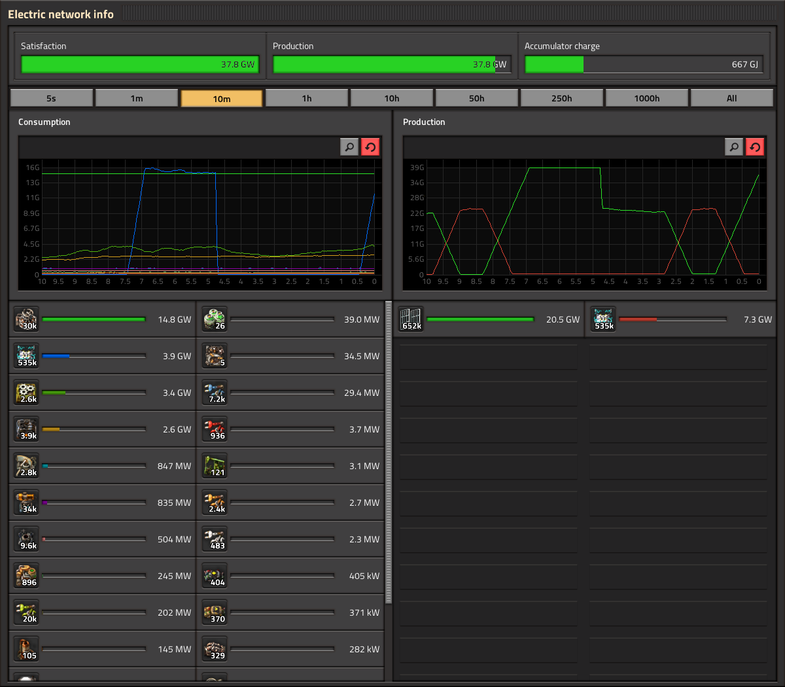
Task: Switch the time range to 1h
Action: 307,98
